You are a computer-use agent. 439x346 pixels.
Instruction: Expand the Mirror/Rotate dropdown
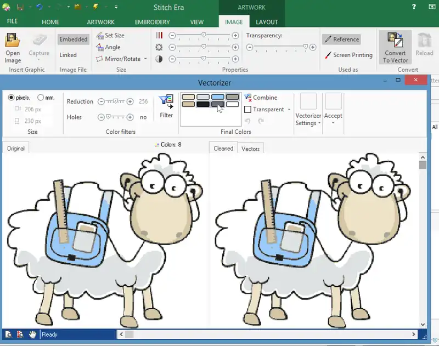(145, 59)
